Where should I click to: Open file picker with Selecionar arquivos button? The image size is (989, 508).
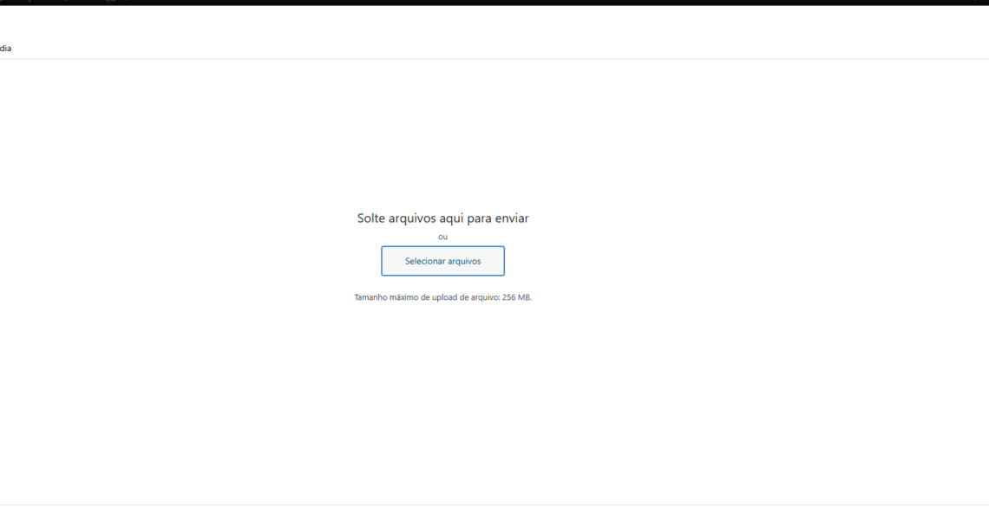pos(442,261)
